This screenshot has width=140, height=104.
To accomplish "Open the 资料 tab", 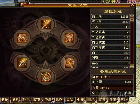I will [15, 100].
